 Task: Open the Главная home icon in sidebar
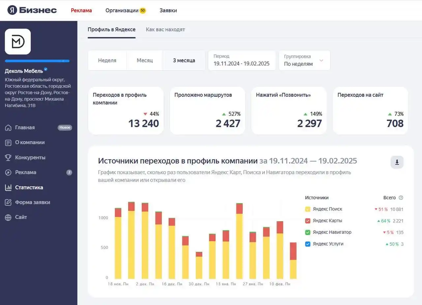pyautogui.click(x=8, y=128)
